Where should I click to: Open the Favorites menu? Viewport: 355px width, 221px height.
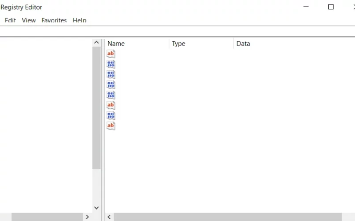[54, 20]
